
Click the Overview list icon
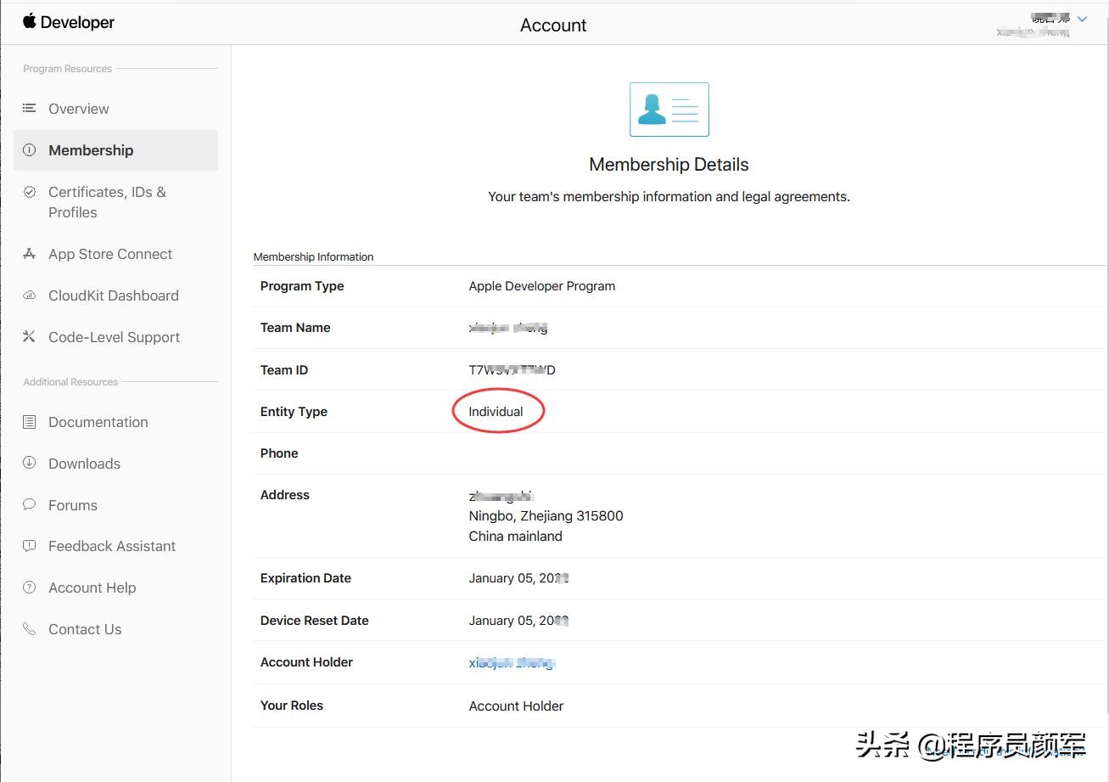tap(30, 109)
